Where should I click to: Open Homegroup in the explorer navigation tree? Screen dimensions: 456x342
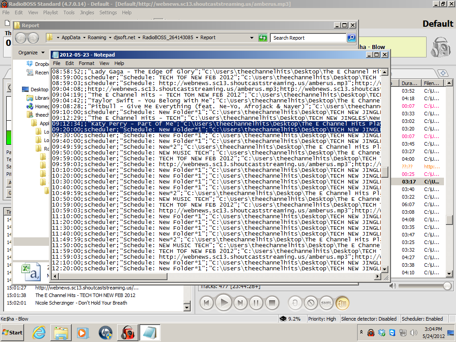(38, 106)
